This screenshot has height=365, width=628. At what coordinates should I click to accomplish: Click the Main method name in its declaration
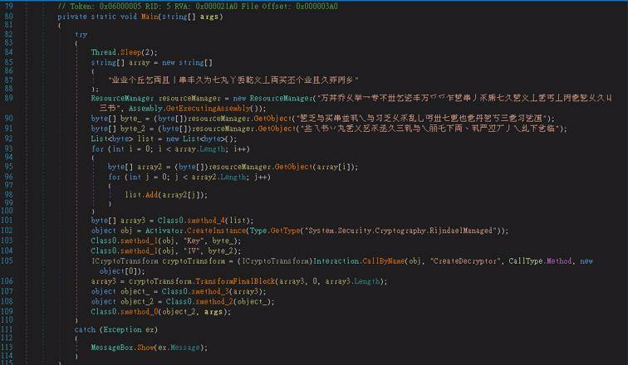[150, 17]
